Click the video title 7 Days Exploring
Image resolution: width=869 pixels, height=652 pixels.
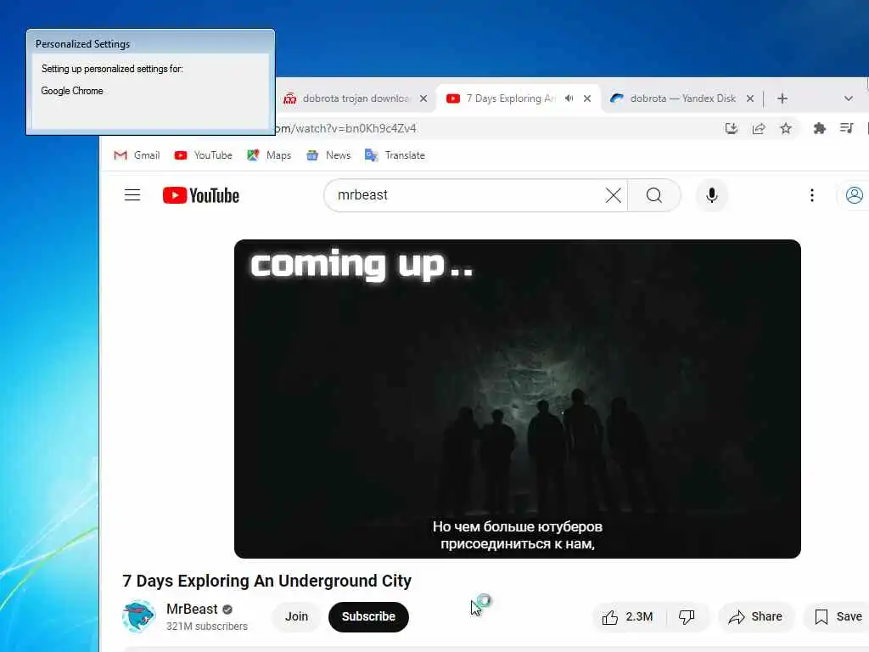click(266, 581)
